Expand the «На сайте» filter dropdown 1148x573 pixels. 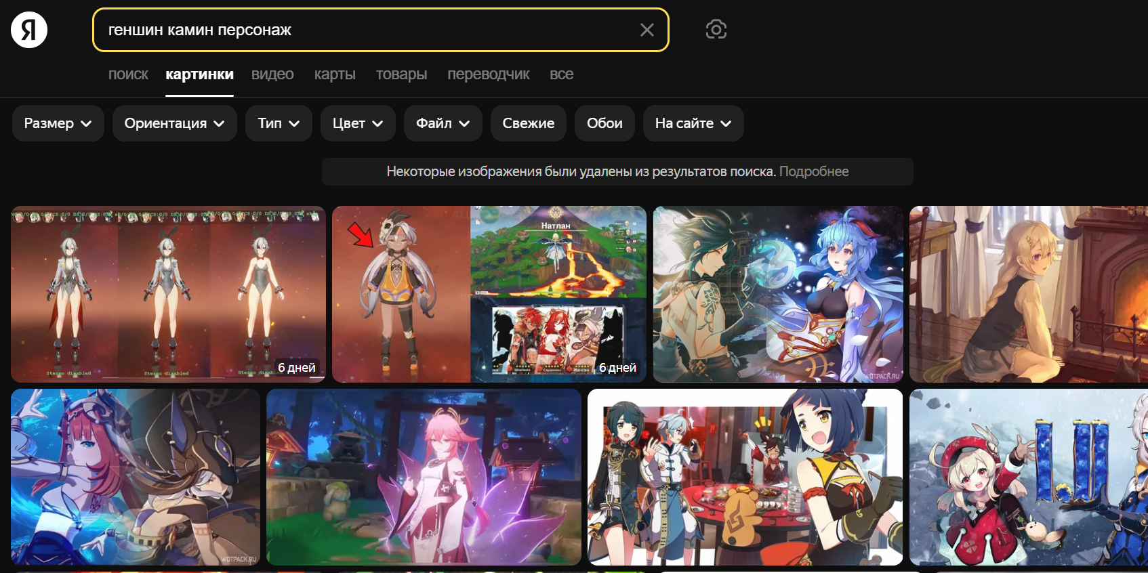pos(693,123)
